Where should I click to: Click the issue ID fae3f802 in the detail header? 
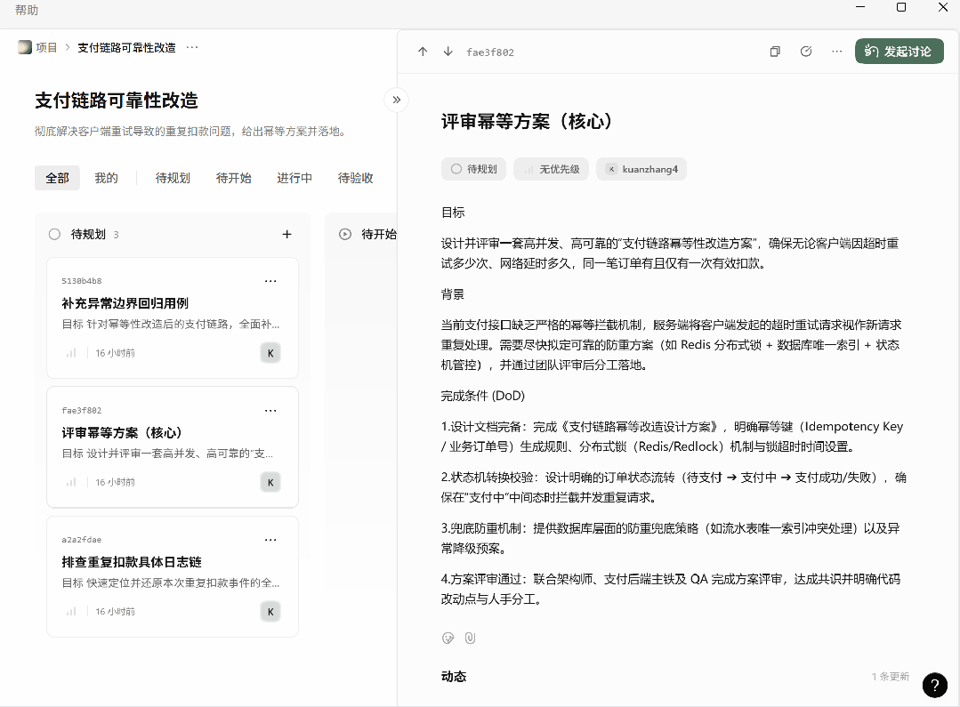click(x=490, y=52)
